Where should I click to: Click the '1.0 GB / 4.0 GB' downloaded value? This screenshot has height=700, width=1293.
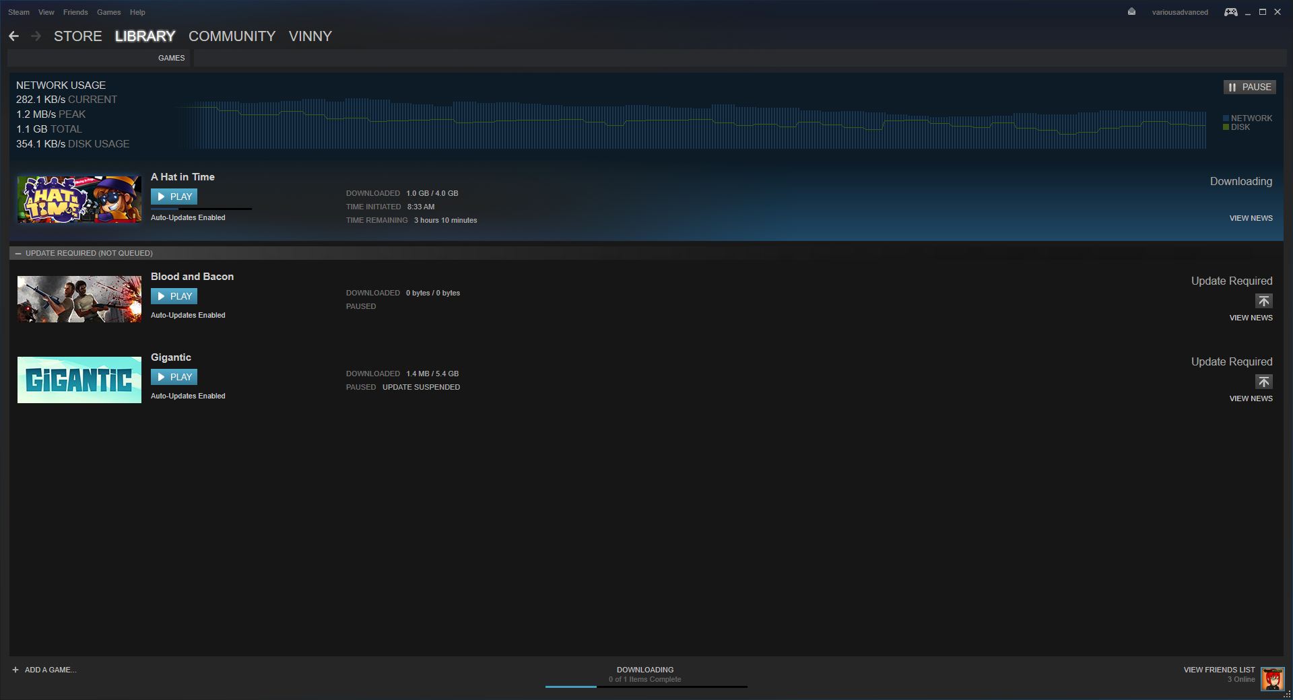[432, 193]
